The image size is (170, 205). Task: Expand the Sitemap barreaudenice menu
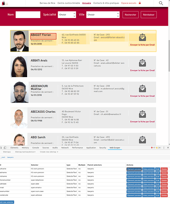[25, 152]
